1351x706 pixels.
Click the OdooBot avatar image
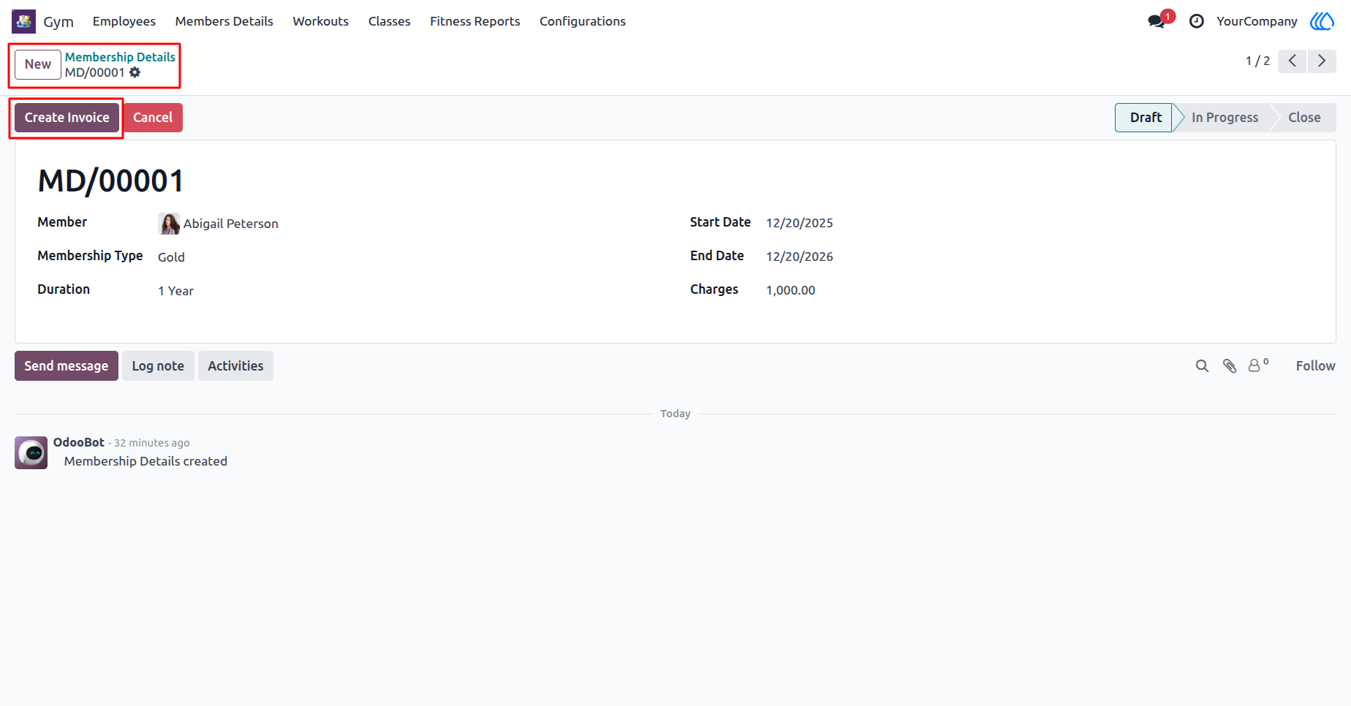tap(31, 453)
